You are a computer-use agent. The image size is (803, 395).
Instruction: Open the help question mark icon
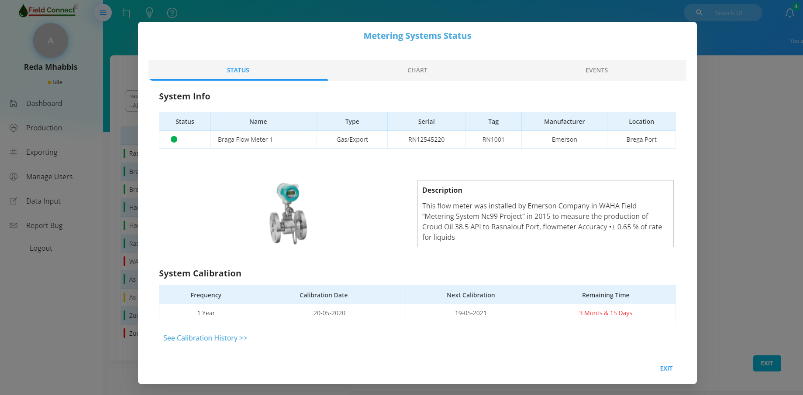(x=172, y=13)
